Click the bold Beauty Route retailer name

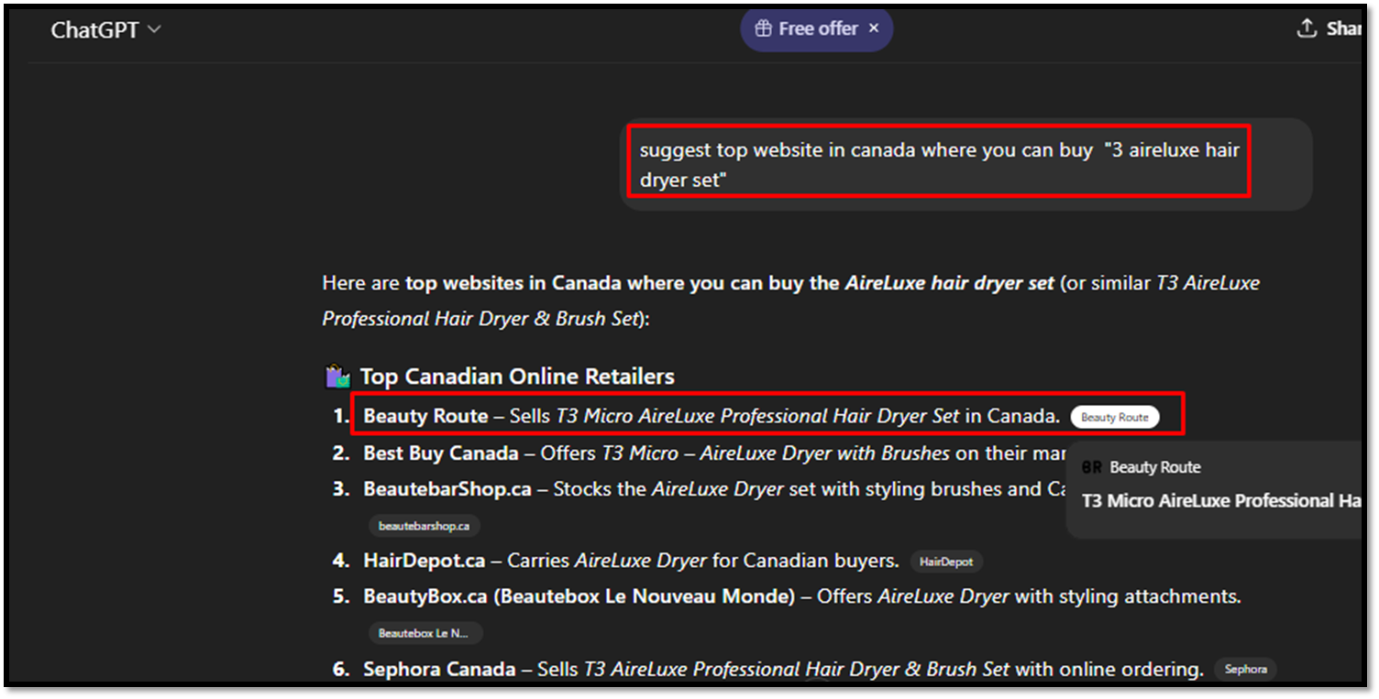point(425,416)
